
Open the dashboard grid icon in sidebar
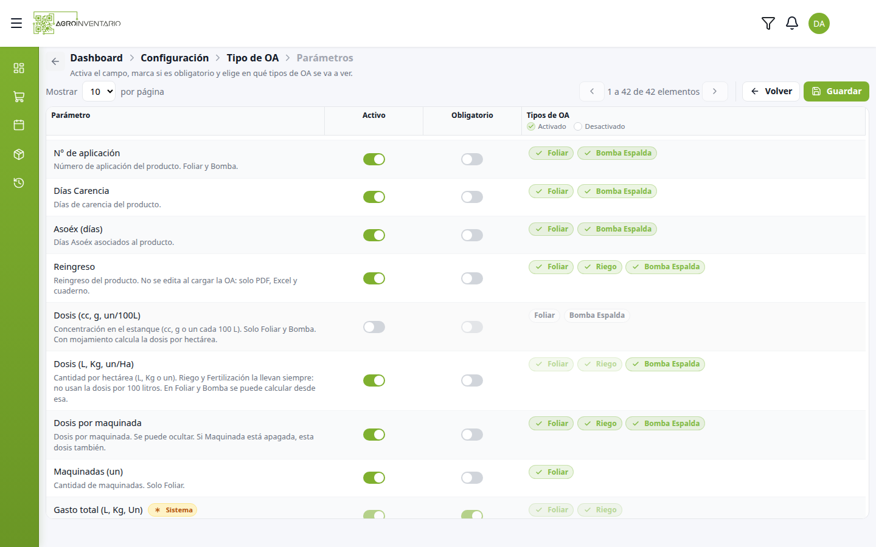tap(19, 67)
